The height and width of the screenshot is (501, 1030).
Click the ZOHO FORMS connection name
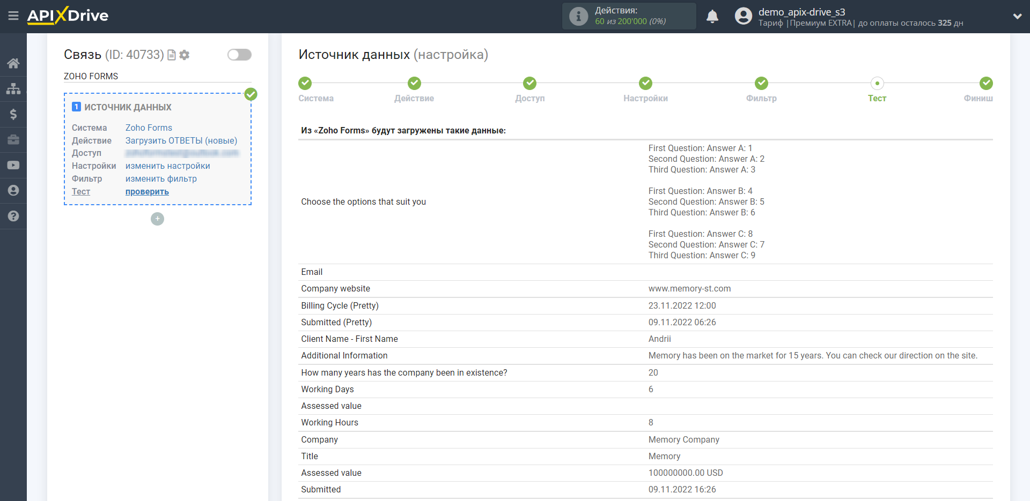[91, 76]
